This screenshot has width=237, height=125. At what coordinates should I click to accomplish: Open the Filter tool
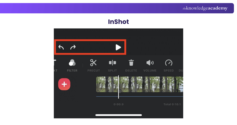(72, 66)
